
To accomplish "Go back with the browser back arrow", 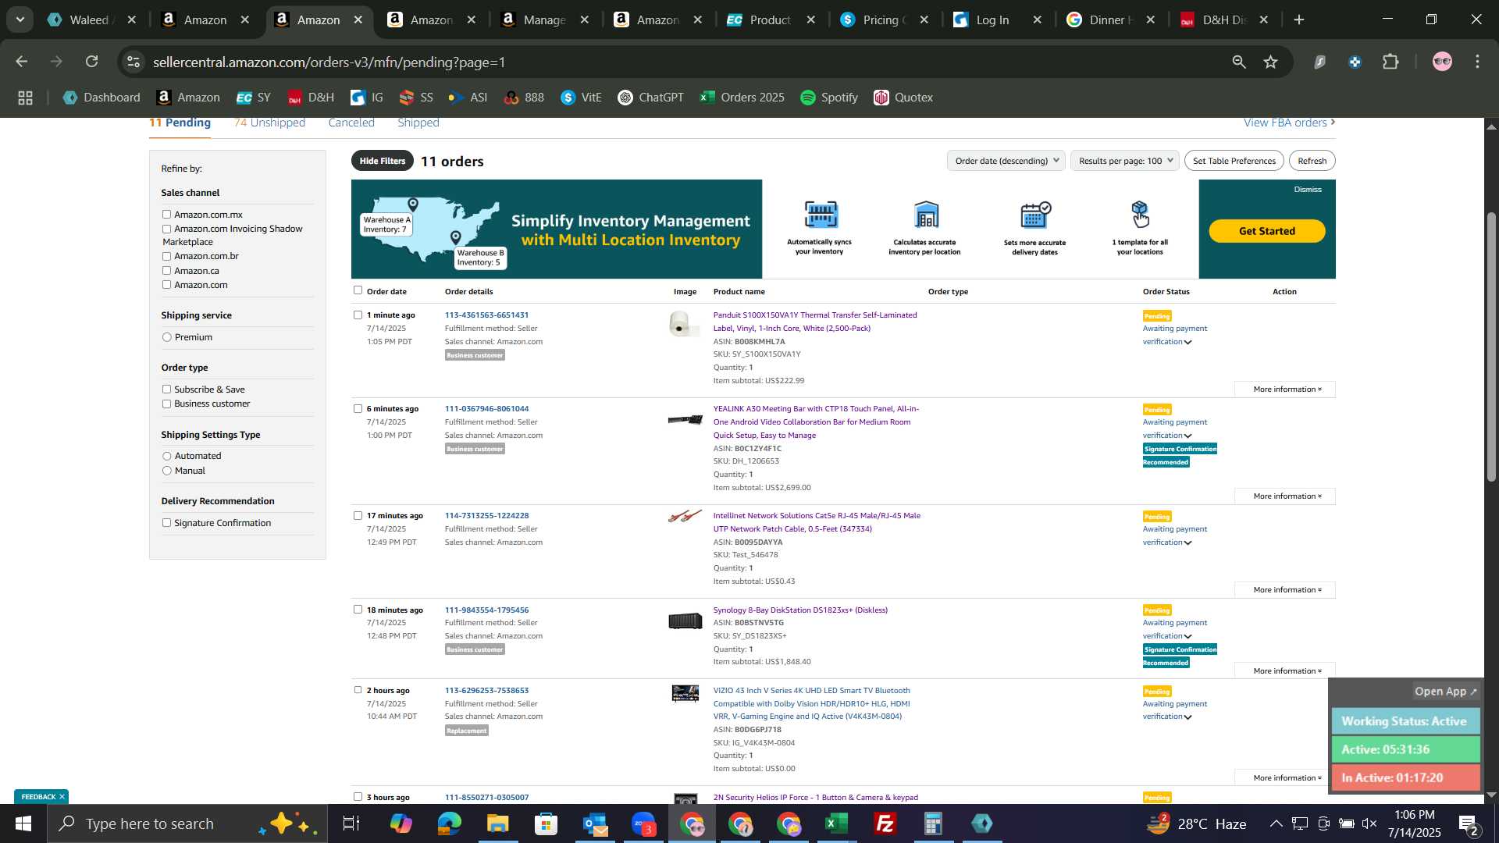I will tap(22, 62).
